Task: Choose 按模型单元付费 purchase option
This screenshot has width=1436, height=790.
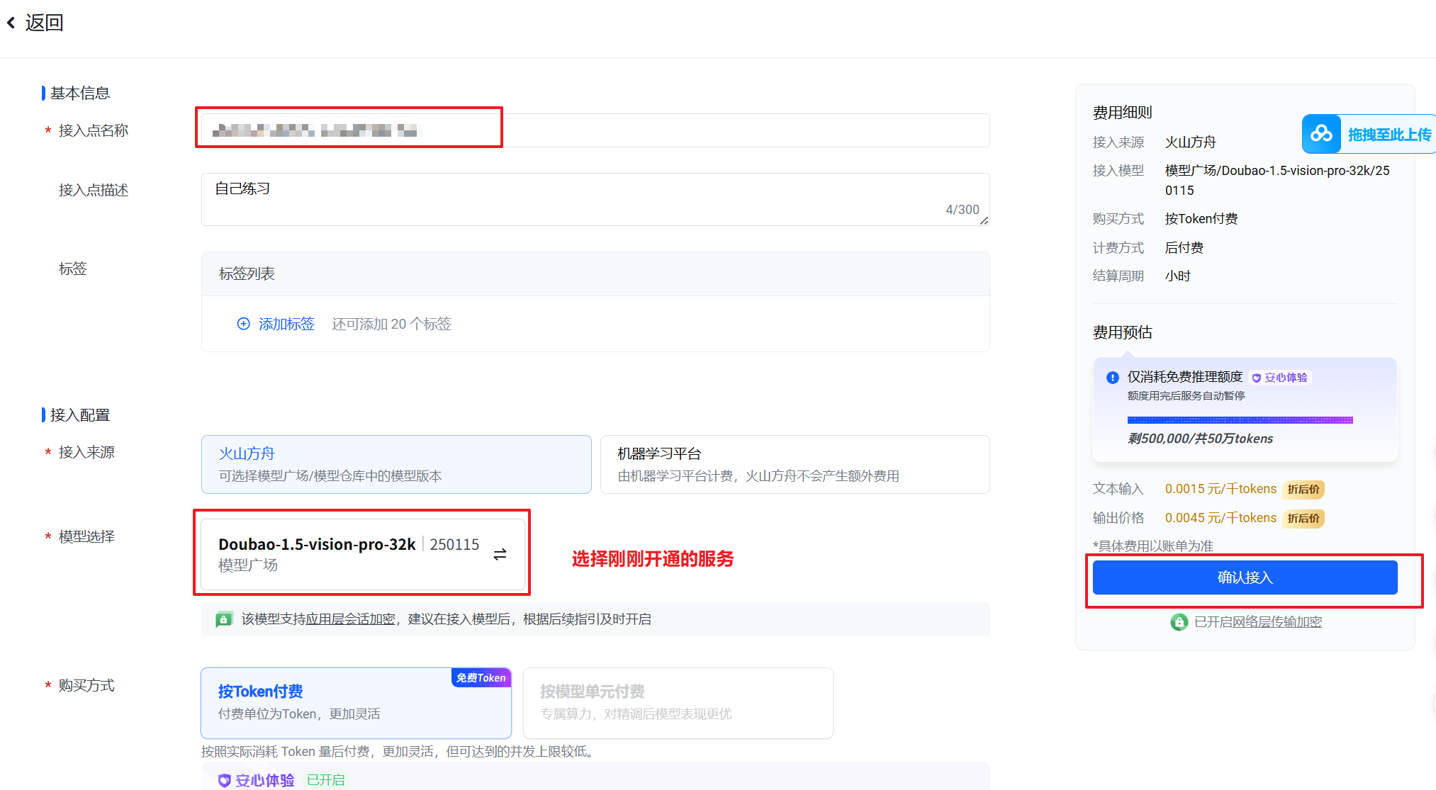Action: 678,702
